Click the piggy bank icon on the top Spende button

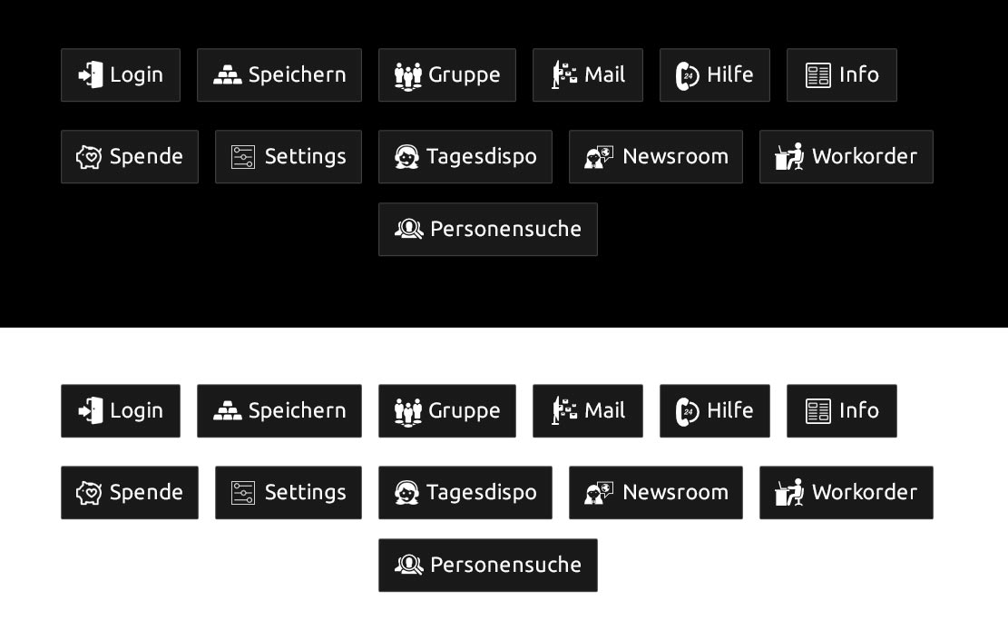point(89,156)
